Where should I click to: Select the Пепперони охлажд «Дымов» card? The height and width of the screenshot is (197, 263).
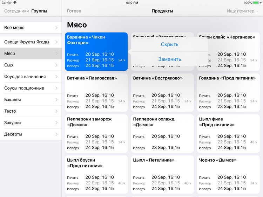162,134
